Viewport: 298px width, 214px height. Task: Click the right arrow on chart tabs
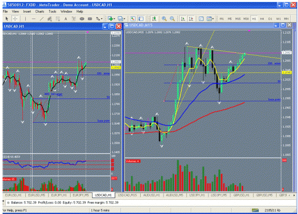pos(294,195)
